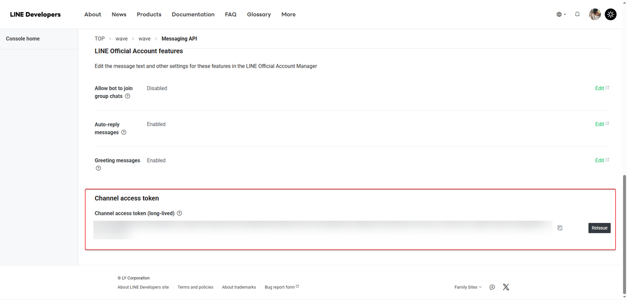Viewport: 627px width, 300px height.
Task: Open the notifications bell
Action: 577,14
